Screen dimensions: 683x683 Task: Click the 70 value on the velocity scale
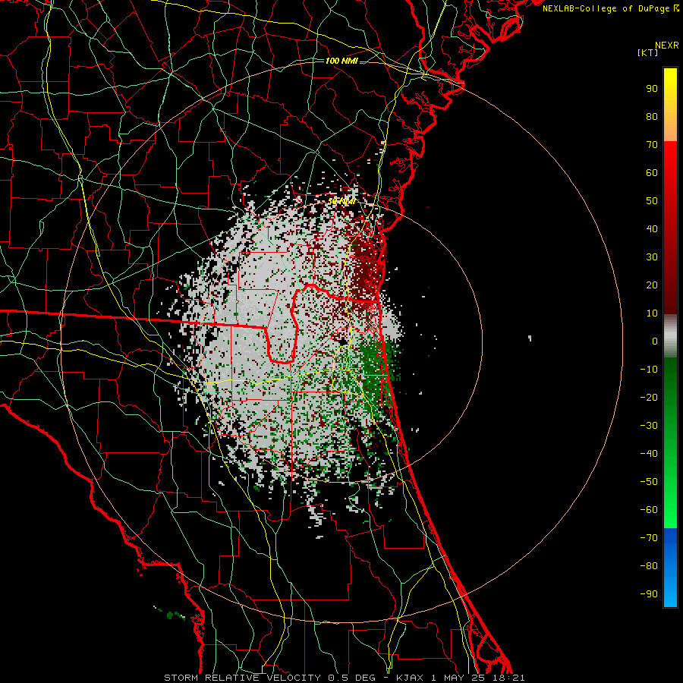(652, 145)
